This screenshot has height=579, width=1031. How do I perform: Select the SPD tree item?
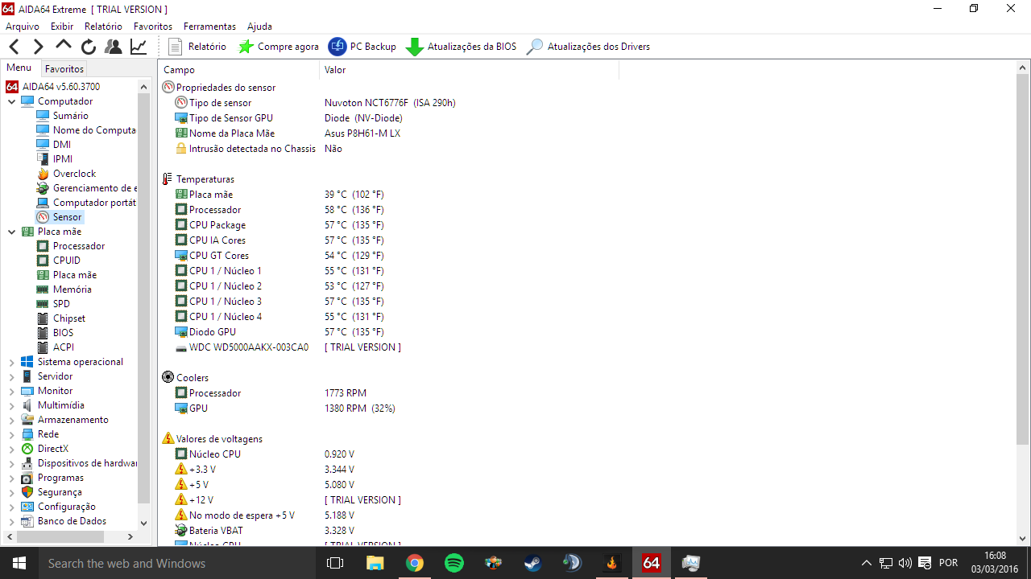point(53,304)
